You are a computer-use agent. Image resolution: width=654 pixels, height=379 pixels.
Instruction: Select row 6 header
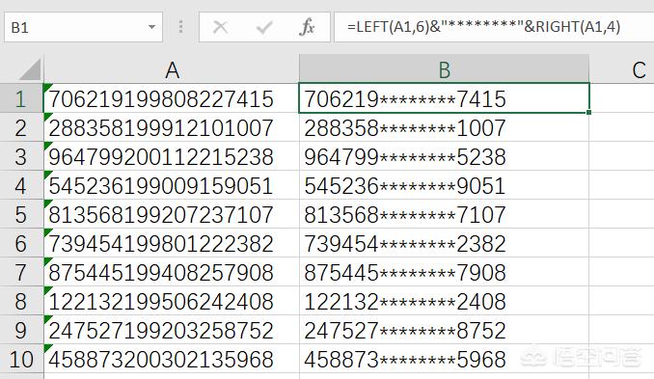(21, 243)
